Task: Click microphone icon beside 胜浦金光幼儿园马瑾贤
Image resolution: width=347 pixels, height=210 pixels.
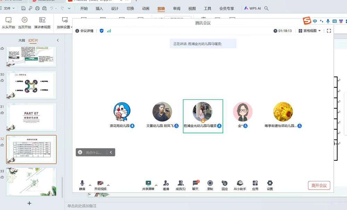Action: pos(219,126)
